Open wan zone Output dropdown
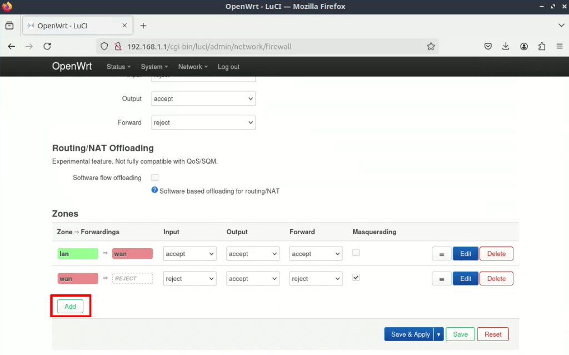This screenshot has height=355, width=569. (x=253, y=278)
